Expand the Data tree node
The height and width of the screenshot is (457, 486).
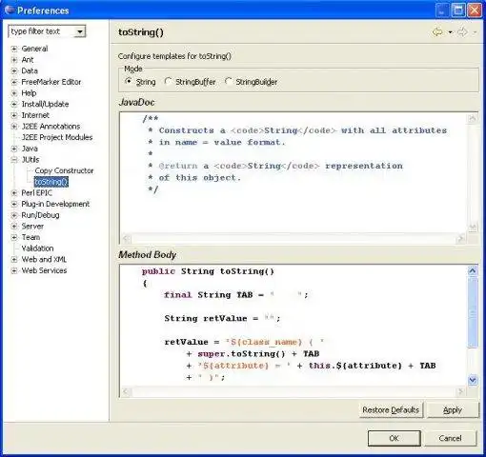(x=14, y=71)
